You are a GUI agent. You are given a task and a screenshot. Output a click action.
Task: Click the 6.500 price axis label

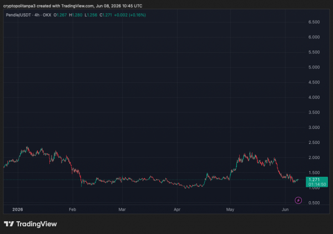pyautogui.click(x=314, y=22)
